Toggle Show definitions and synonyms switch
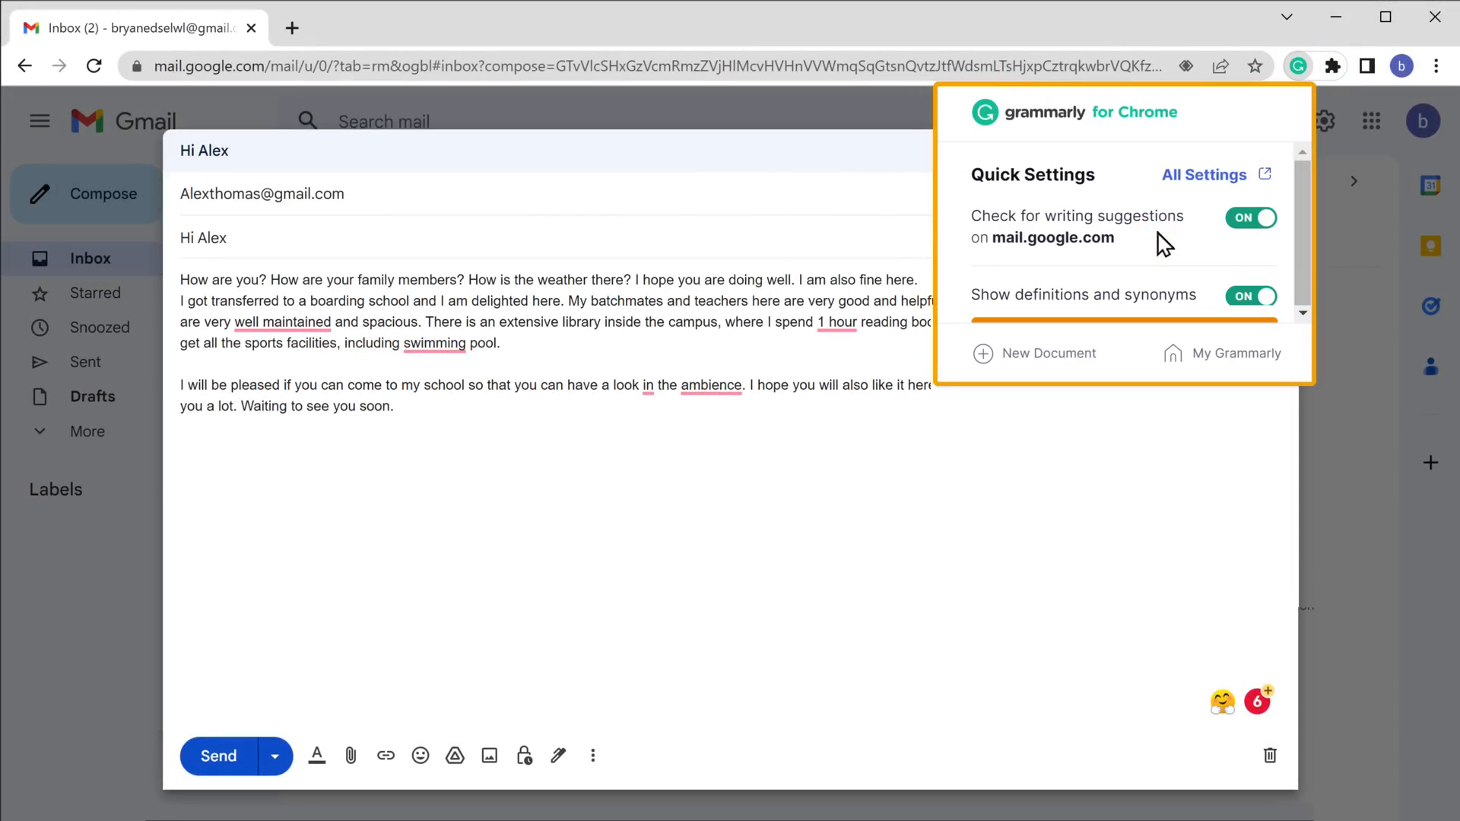The height and width of the screenshot is (821, 1460). point(1251,296)
